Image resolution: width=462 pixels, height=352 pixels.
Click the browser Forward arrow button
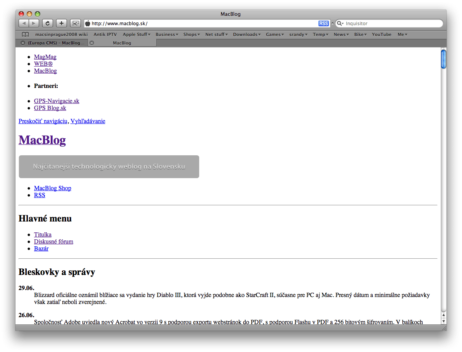(x=34, y=23)
